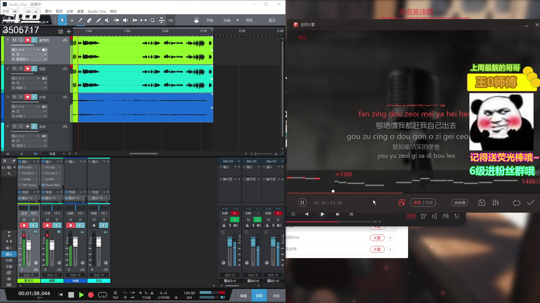This screenshot has width=540, height=303.
Task: Click the K歌 playback progress bar handle
Action: pos(333,191)
